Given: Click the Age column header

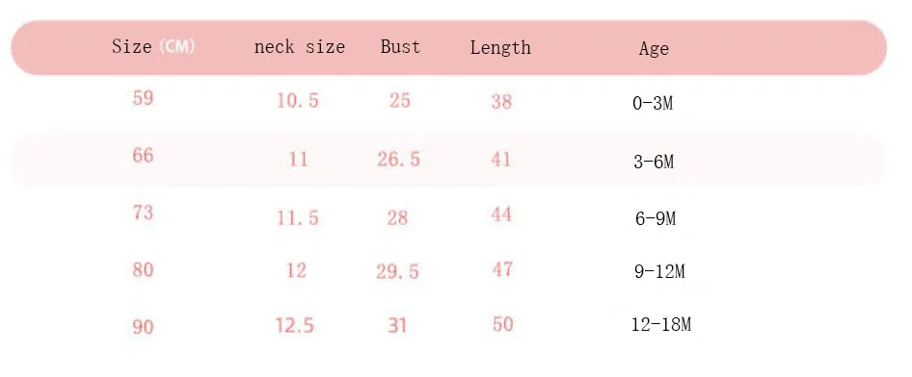Looking at the screenshot, I should (x=654, y=49).
